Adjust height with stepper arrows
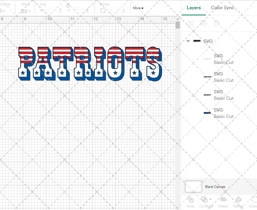Image resolution: width=257 pixels, height=210 pixels. [88, 11]
